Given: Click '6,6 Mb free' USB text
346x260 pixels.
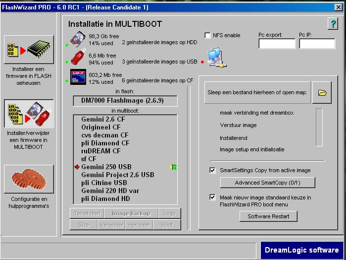Looking at the screenshot, I should click(x=102, y=56).
